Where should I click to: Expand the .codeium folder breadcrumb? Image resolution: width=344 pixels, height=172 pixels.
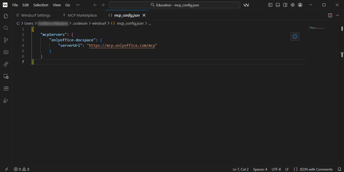tap(80, 23)
